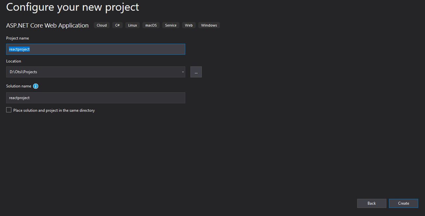Click the Service tag
The image size is (425, 216).
click(x=171, y=25)
